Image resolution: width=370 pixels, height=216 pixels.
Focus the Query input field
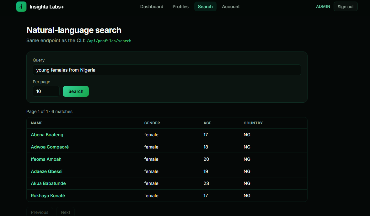167,70
